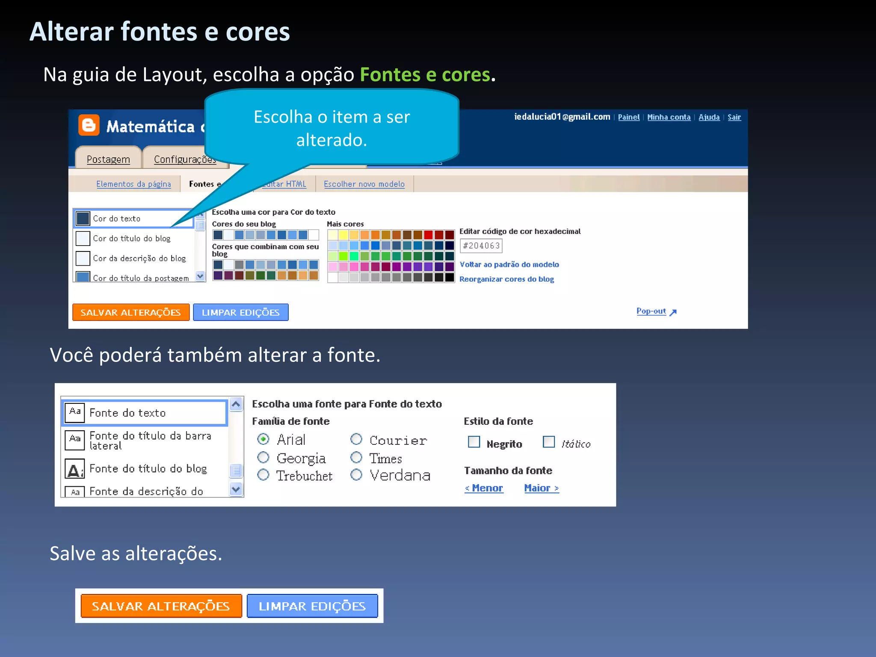Click the orange Blogger logo icon
This screenshot has width=876, height=657.
(89, 125)
